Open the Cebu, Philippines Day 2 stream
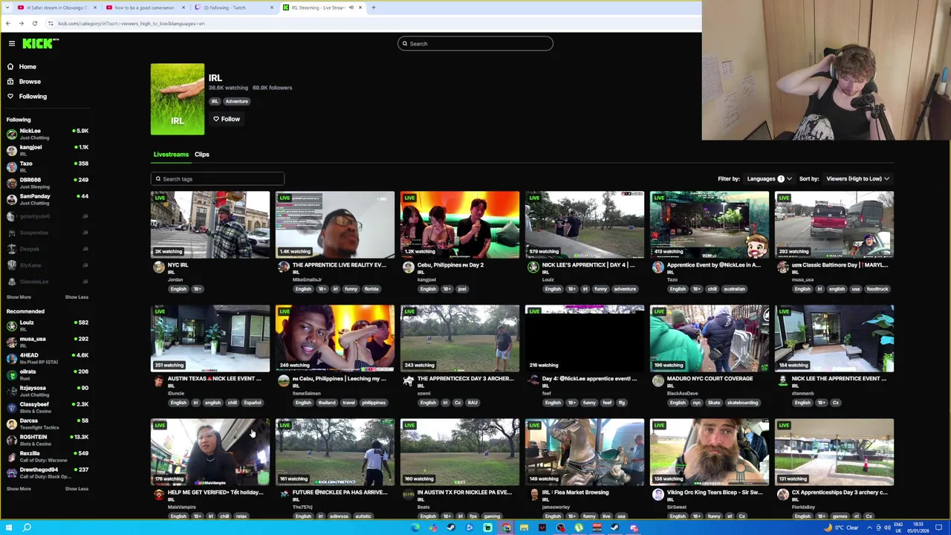Viewport: 951px width, 535px height. tap(460, 224)
